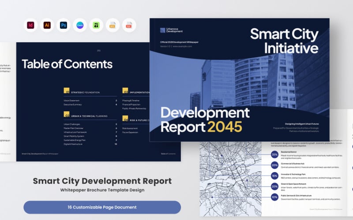Image resolution: width=353 pixels, height=220 pixels.
Task: Click the 'Innovation & Technology Park' label
Action: click(293, 174)
